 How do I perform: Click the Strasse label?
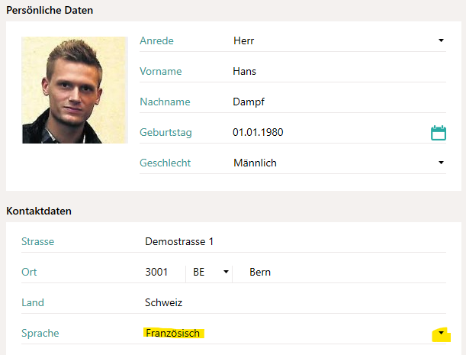tap(37, 241)
